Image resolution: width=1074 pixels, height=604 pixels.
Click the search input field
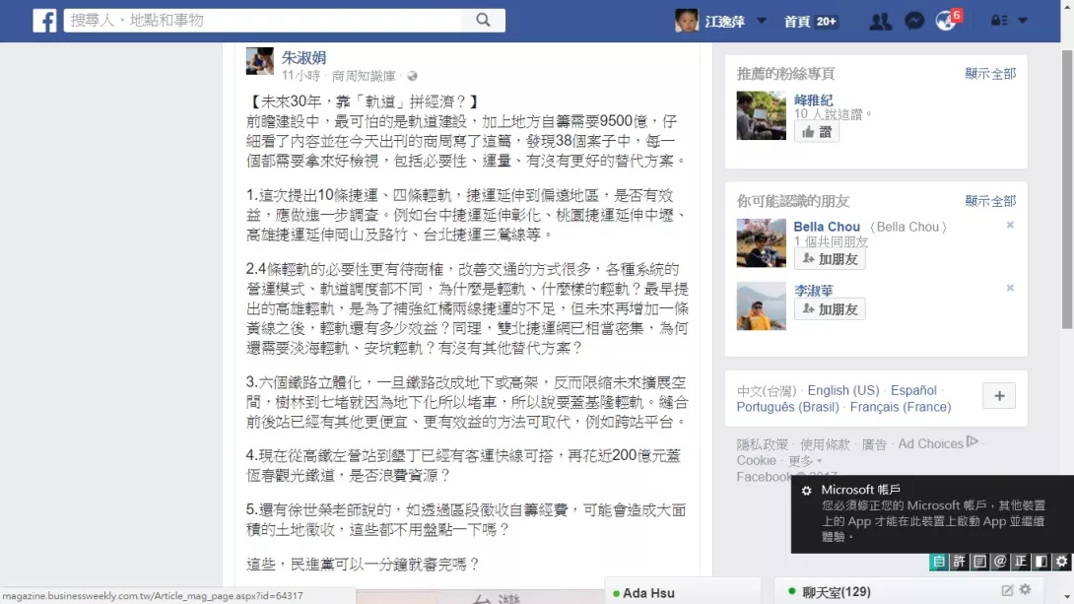tap(264, 21)
